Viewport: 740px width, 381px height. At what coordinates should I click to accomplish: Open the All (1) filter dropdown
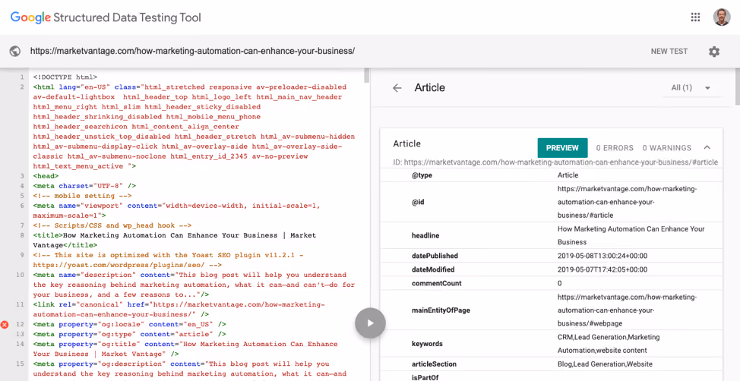[691, 88]
